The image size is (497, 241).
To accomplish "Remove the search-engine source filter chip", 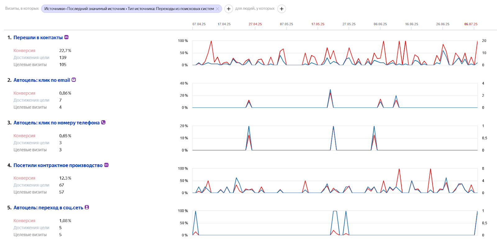I will [x=217, y=9].
